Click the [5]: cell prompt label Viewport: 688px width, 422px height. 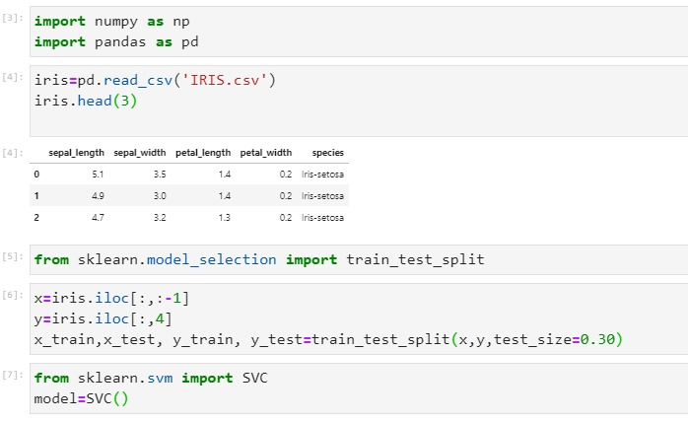(12, 256)
